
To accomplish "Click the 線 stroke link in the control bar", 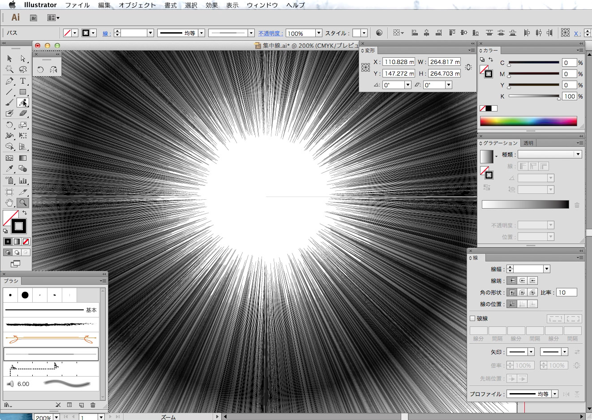I will click(107, 33).
